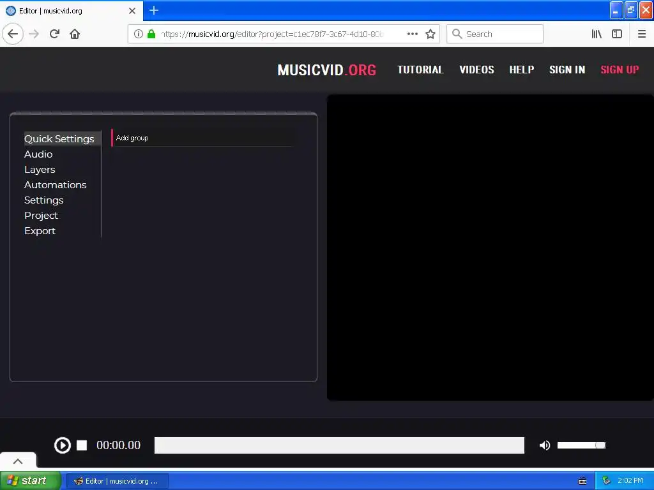Screen dimensions: 654x490
Task: Open the Library icon in the toolbar
Action: pos(597,34)
